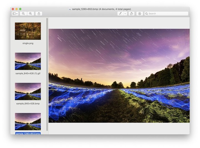
Task: Select the single.png thumbnail
Action: (28, 31)
